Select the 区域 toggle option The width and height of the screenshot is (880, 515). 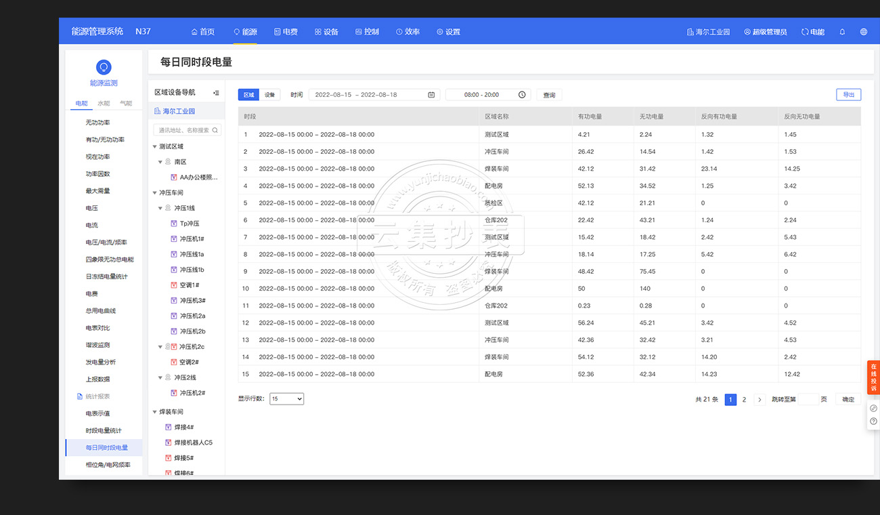click(248, 95)
